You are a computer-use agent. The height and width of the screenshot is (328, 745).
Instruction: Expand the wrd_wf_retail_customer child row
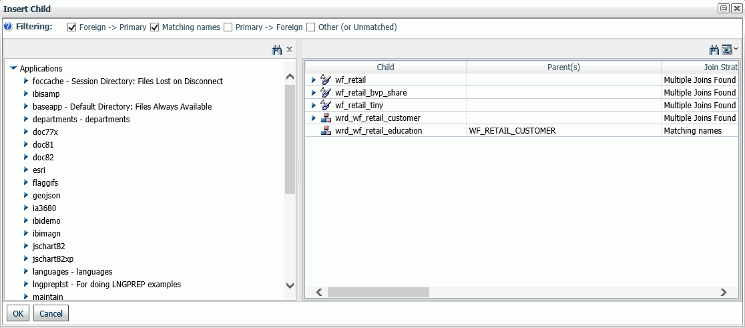click(314, 118)
